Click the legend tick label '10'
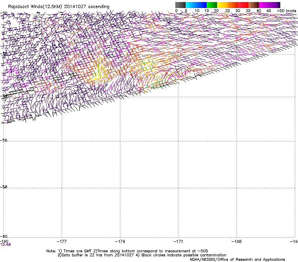298x262 pixels. tap(197, 11)
